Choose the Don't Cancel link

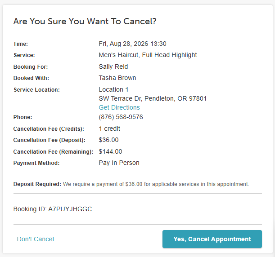pos(36,239)
